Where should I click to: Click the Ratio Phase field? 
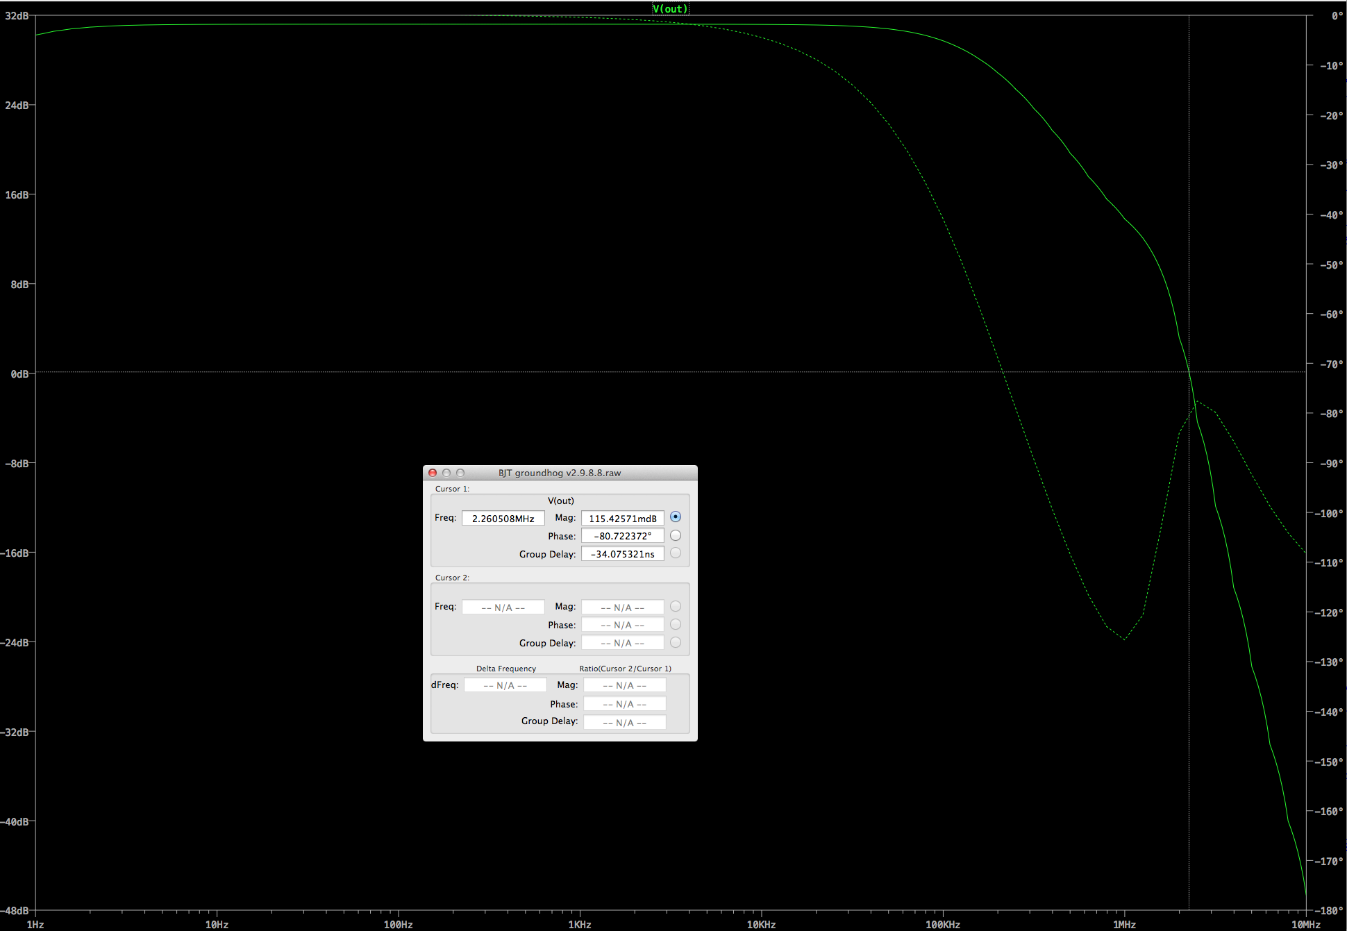(x=625, y=704)
